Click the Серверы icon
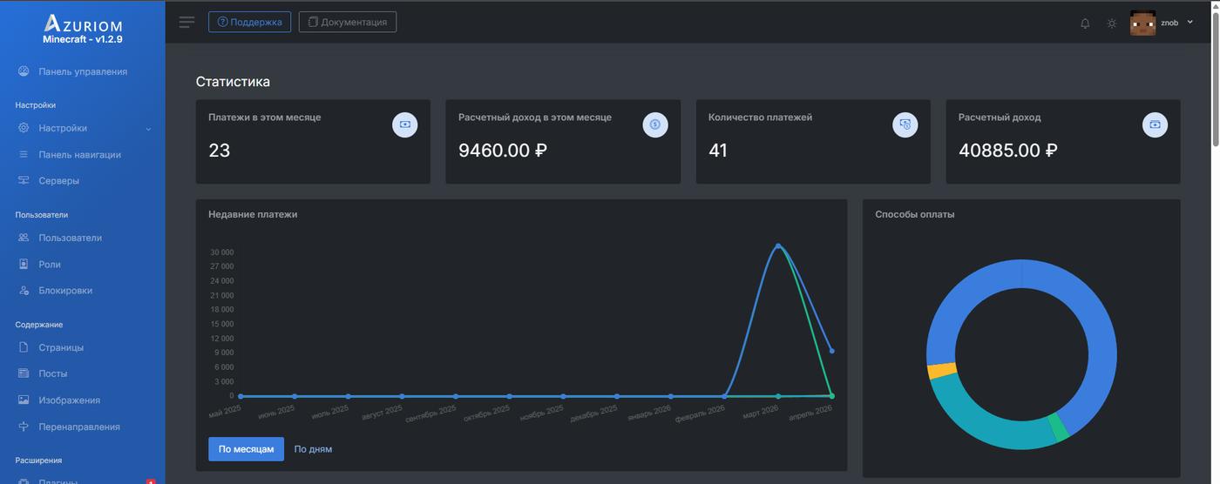 [24, 181]
